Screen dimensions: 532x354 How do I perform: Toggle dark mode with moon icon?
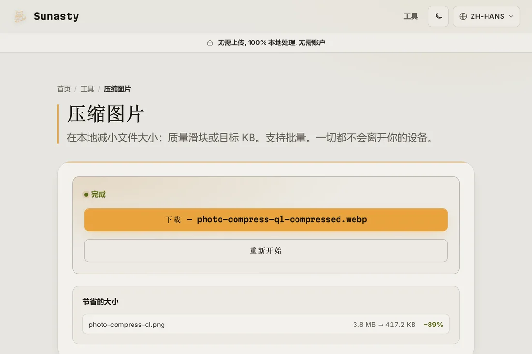(x=438, y=16)
